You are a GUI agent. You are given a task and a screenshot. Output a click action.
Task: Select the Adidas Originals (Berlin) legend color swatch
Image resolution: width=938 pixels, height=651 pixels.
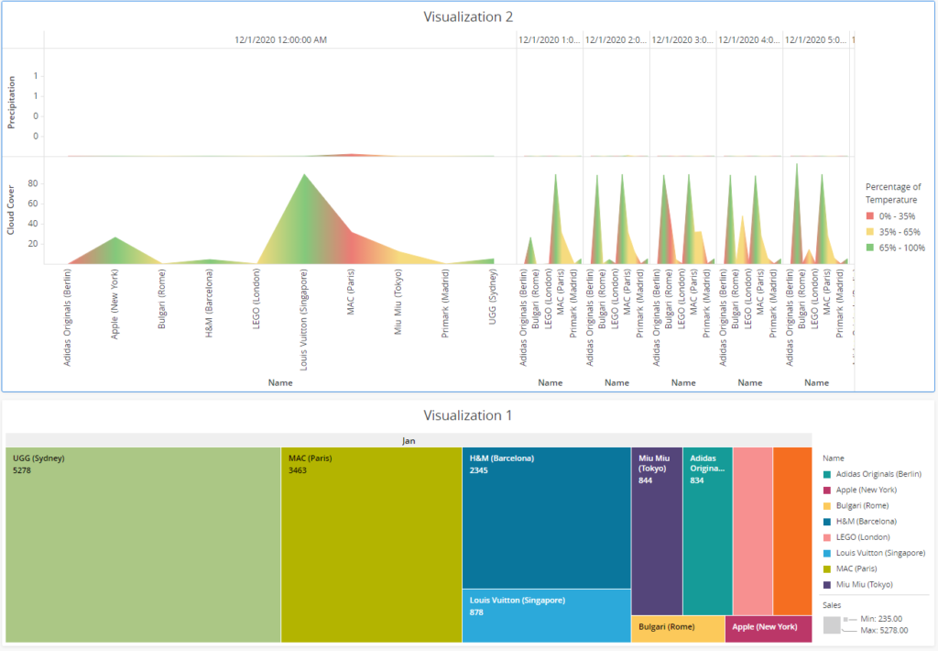pyautogui.click(x=827, y=474)
